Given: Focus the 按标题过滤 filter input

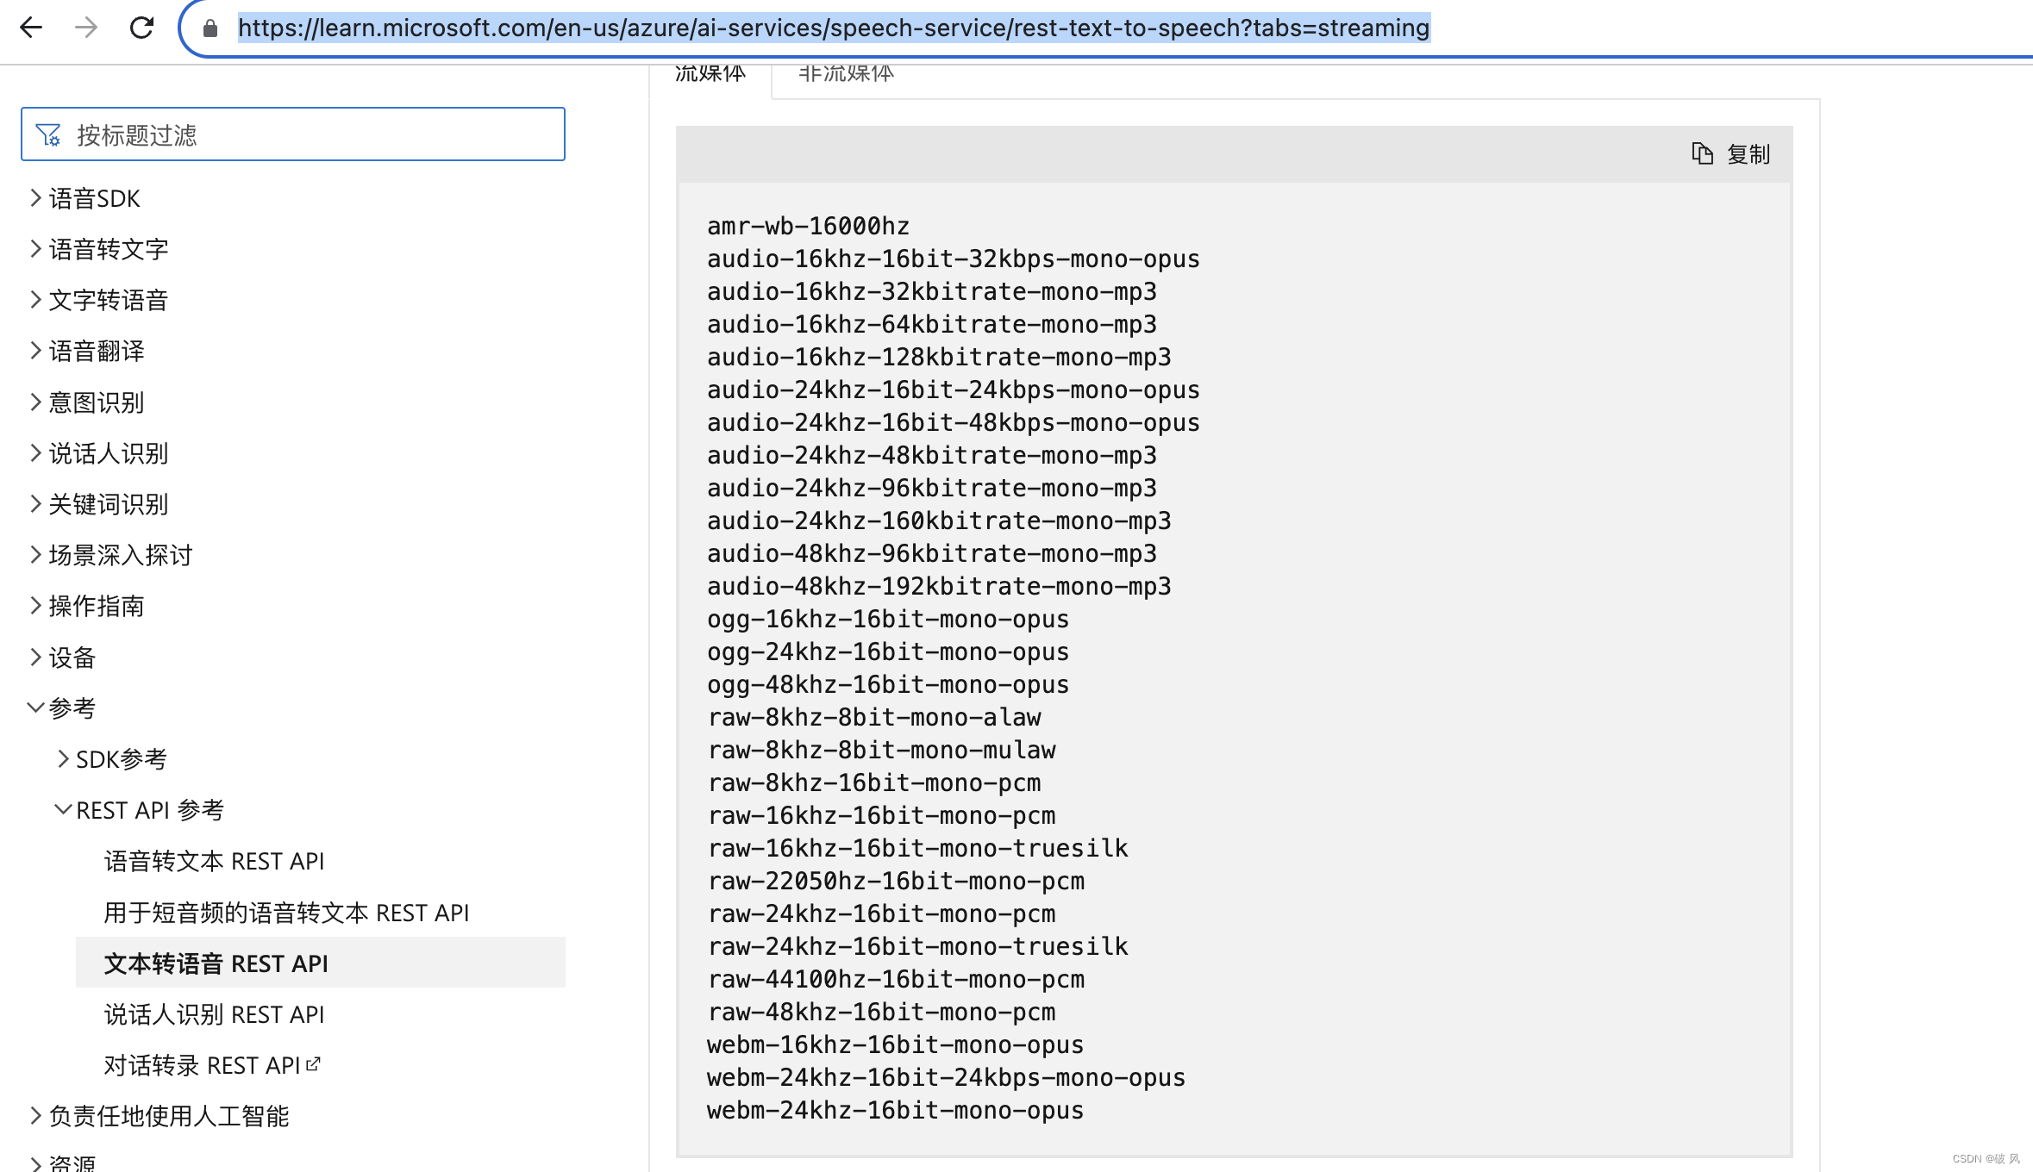Looking at the screenshot, I should point(310,135).
